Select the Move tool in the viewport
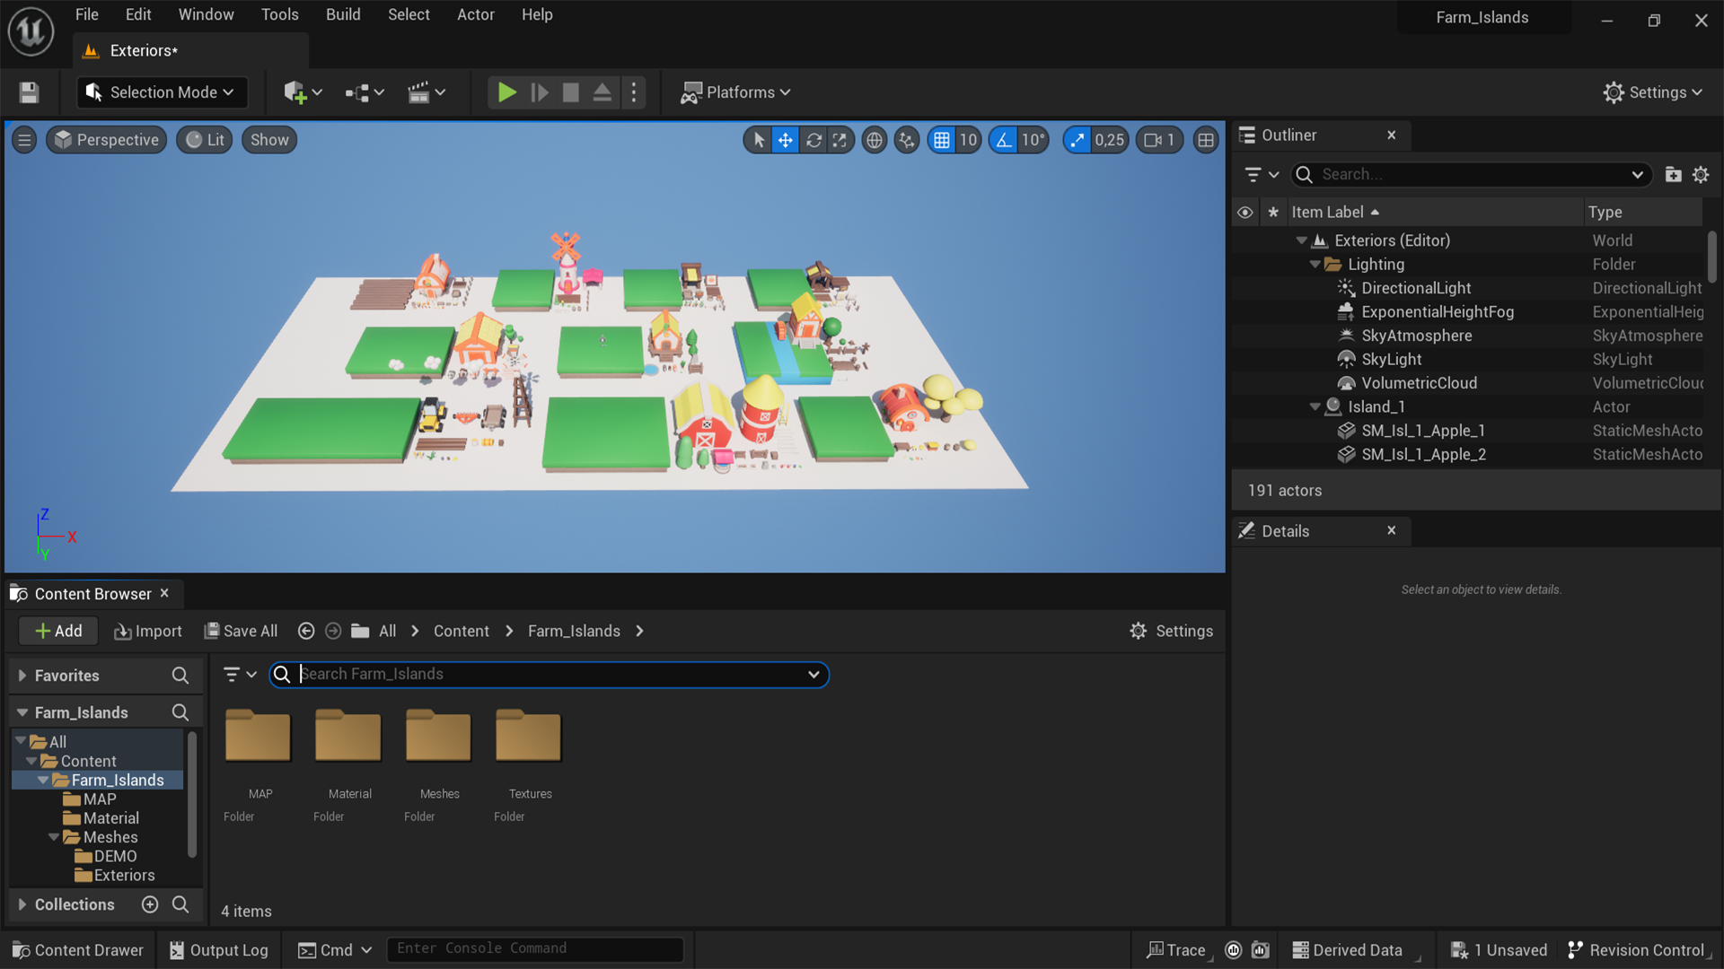The height and width of the screenshot is (969, 1724). [785, 140]
